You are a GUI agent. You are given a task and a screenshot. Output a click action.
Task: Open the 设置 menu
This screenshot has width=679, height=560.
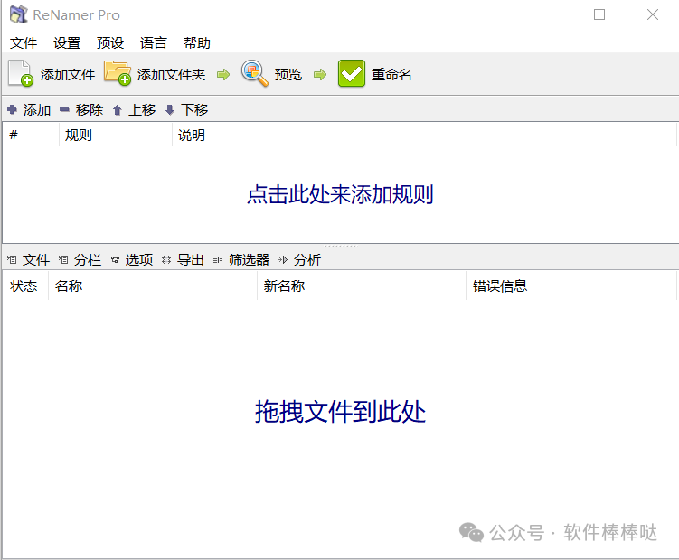[x=67, y=42]
